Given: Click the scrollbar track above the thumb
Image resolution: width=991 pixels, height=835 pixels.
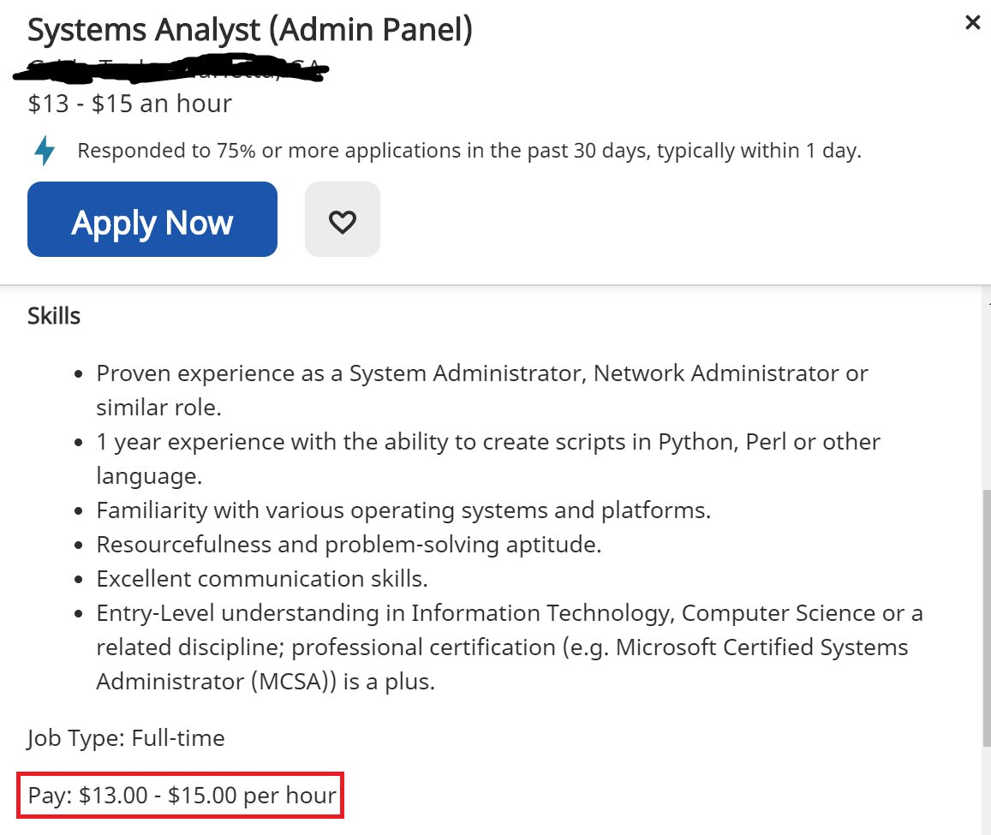Looking at the screenshot, I should coord(985,394).
